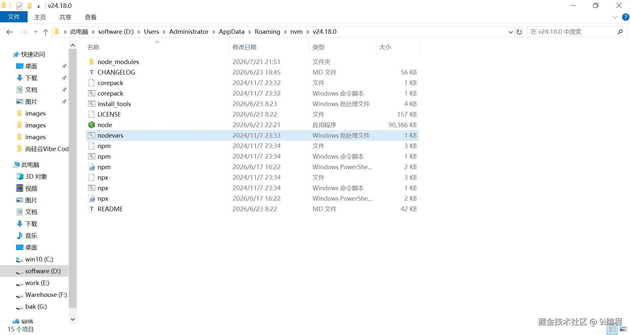Viewport: 631px width, 335px height.
Task: Open 音乐 in sidebar
Action: coord(27,236)
